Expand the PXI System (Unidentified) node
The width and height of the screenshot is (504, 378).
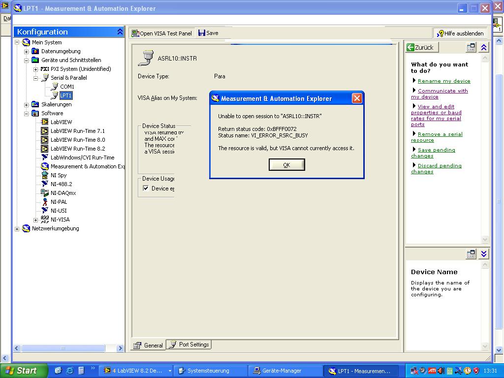click(x=35, y=69)
